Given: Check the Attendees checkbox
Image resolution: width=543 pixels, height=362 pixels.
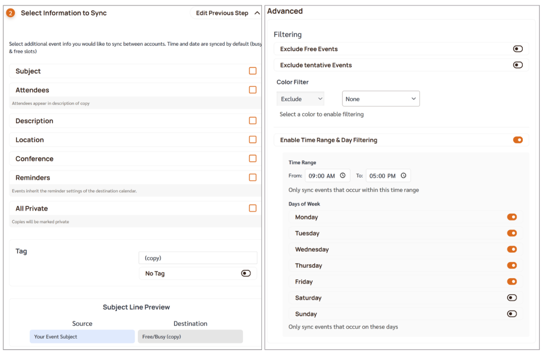Looking at the screenshot, I should point(253,90).
